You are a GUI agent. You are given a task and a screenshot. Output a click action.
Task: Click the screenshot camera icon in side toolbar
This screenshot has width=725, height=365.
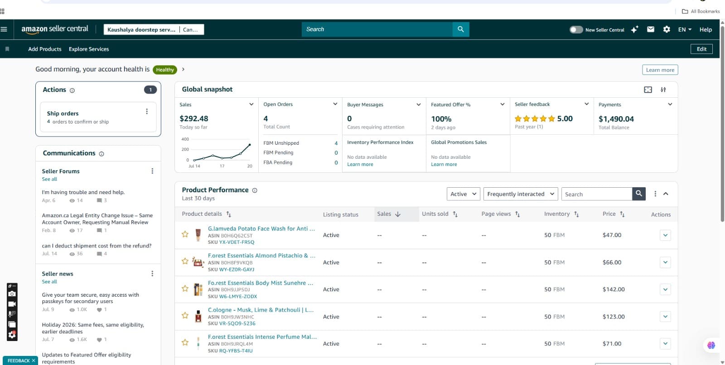pos(12,294)
